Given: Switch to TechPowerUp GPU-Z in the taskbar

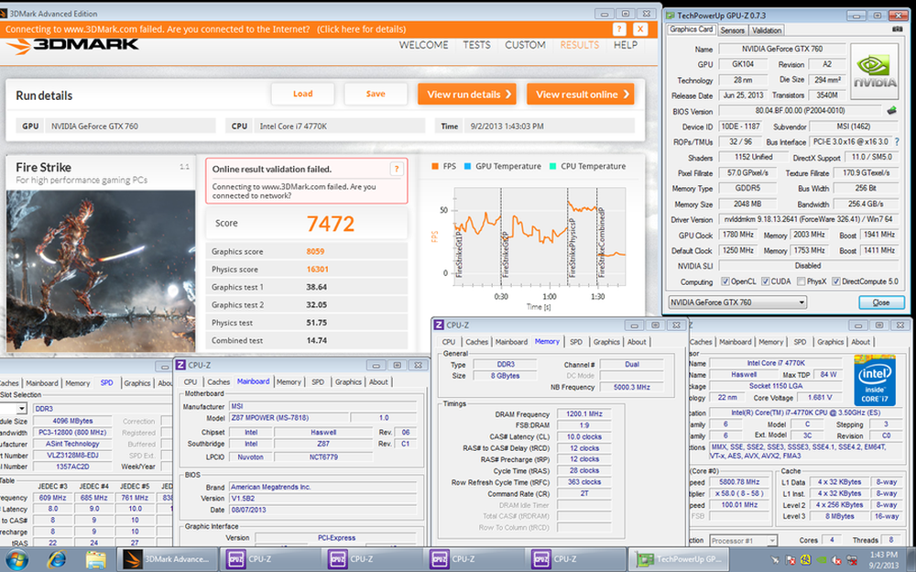Looking at the screenshot, I should pos(678,559).
